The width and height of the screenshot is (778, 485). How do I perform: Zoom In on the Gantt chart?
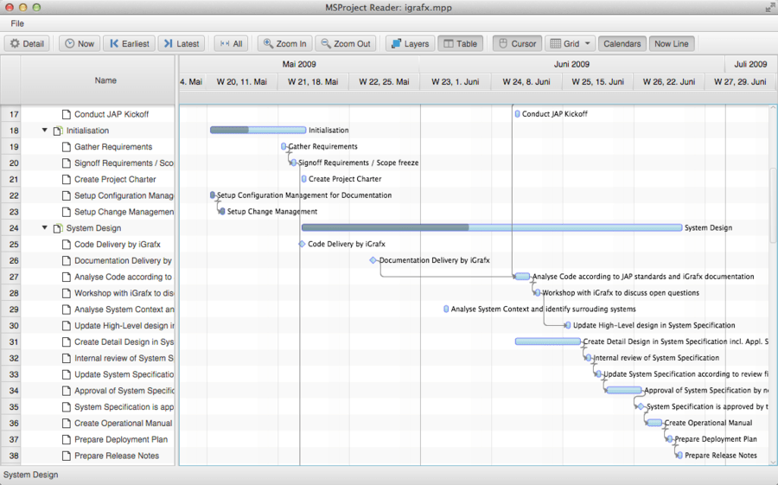click(284, 43)
